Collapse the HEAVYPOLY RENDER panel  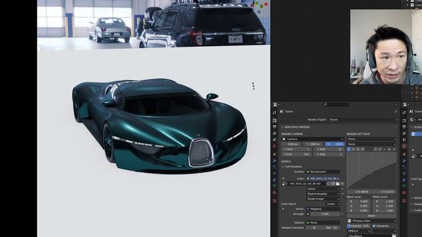point(282,127)
